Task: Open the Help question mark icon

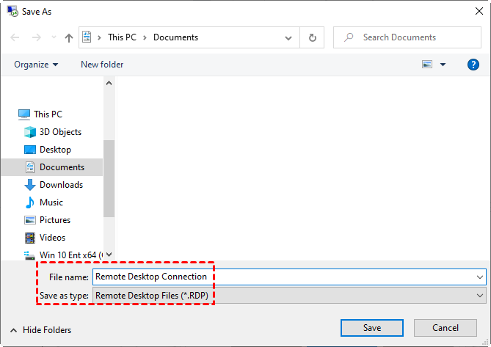Action: 473,65
